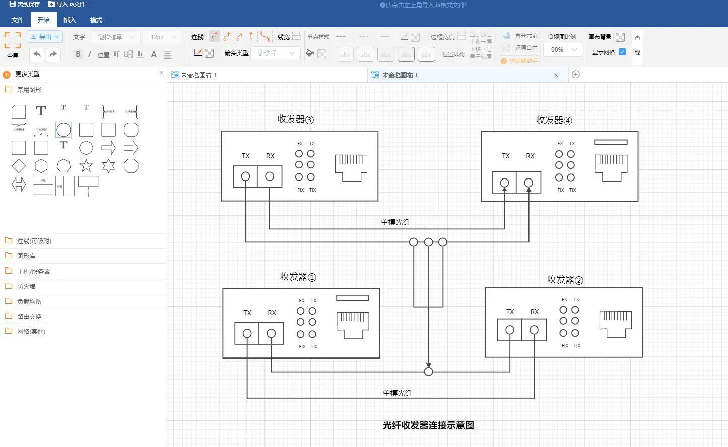
Task: Switch to the left 未命名画布-1 tab
Action: click(199, 74)
